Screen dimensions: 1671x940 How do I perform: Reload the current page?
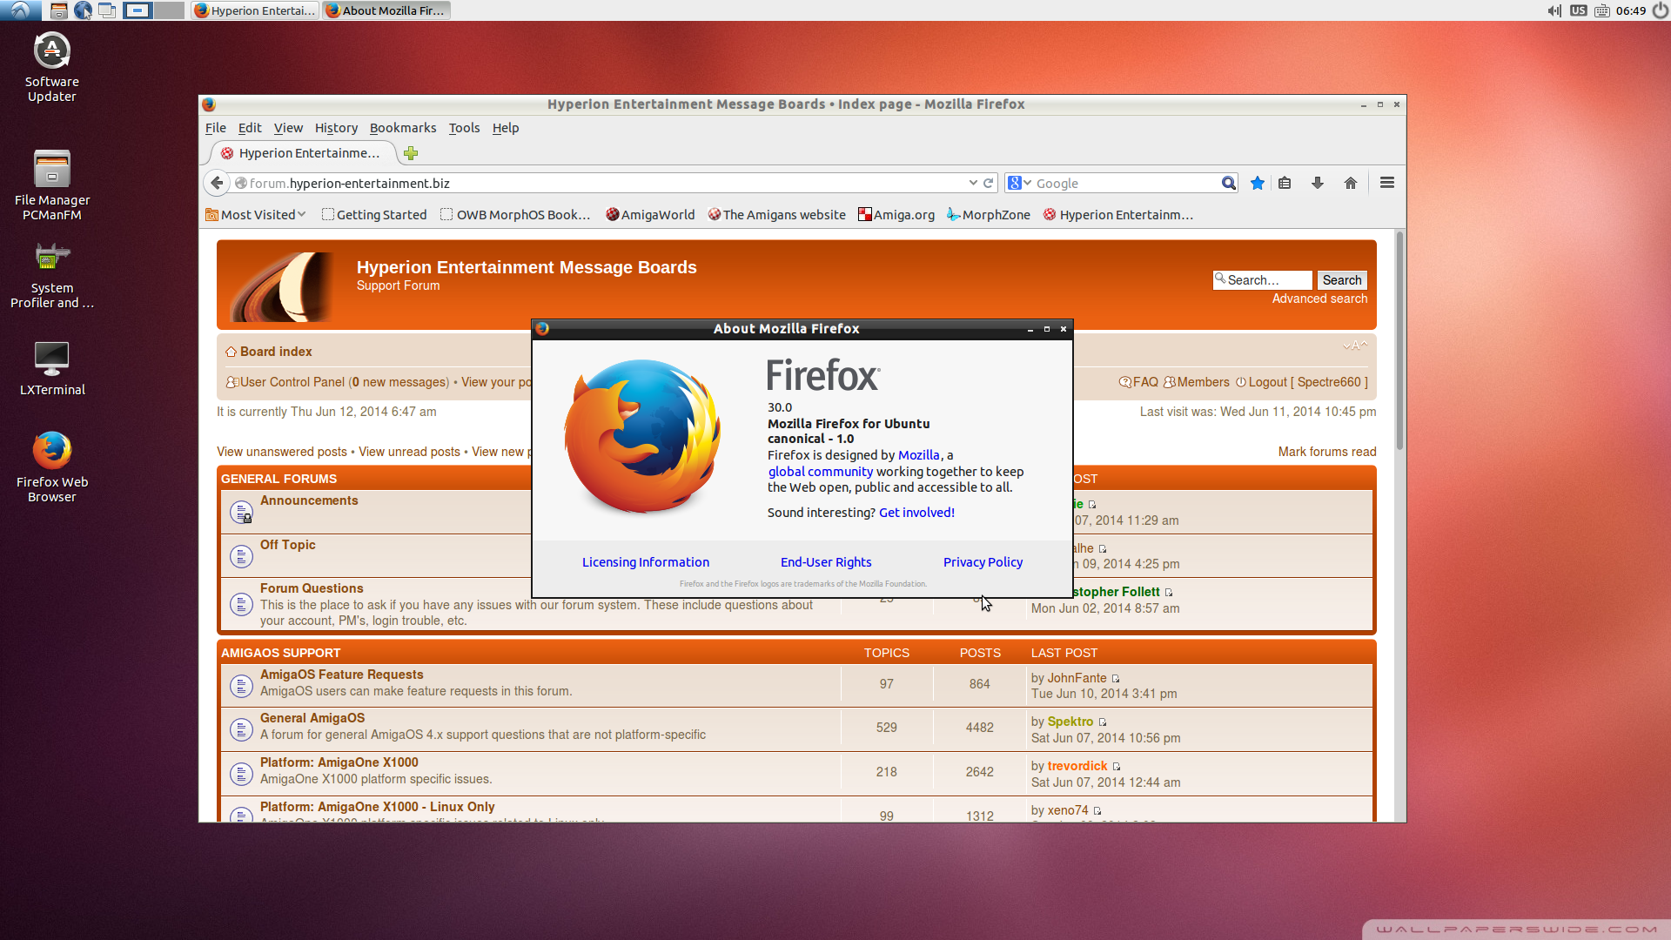(x=989, y=183)
